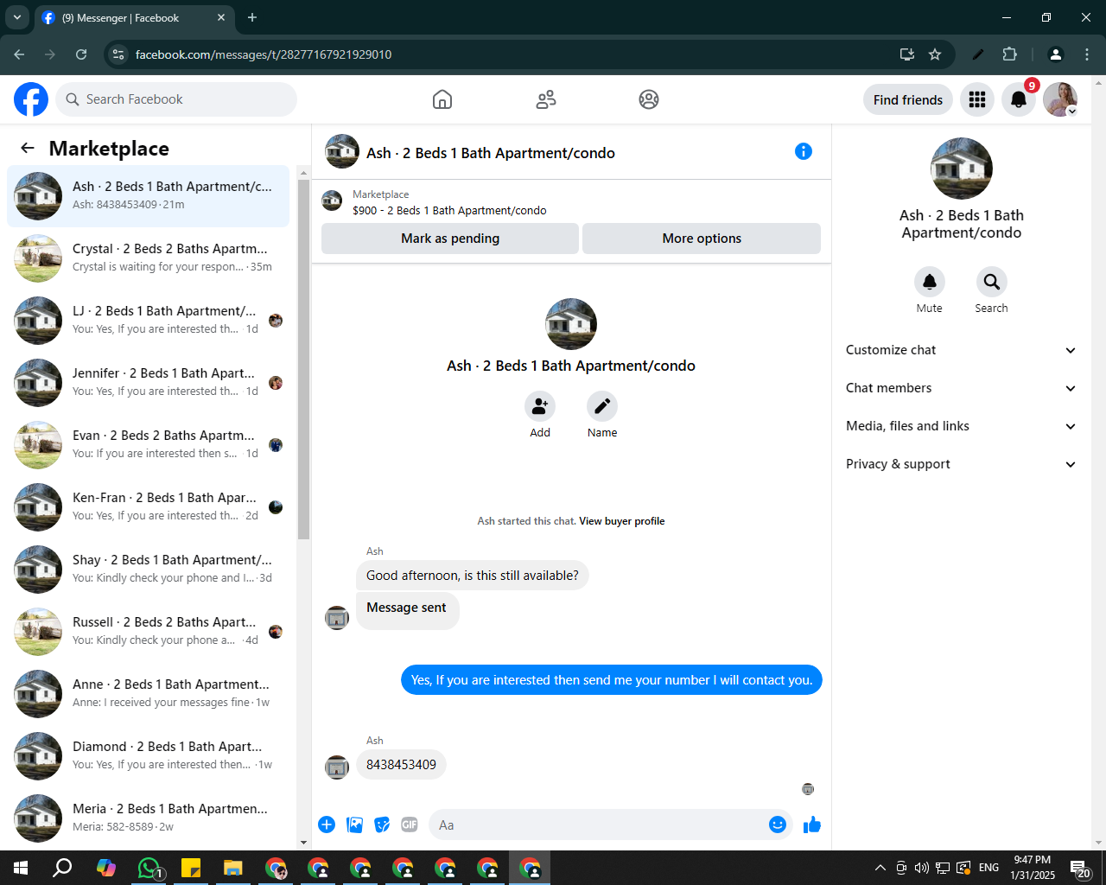Click the Search Facebook field
Image resolution: width=1106 pixels, height=885 pixels.
pos(176,99)
